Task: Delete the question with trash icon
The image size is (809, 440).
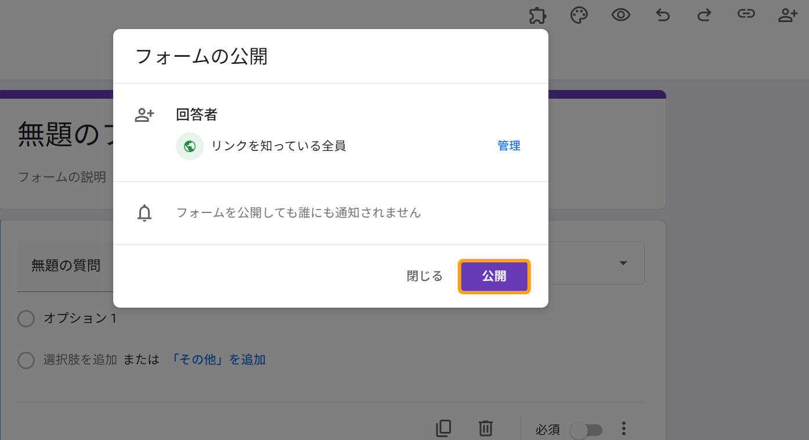Action: 485,429
